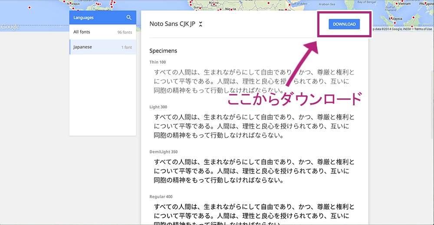Screen dimensions: 434x225
Task: Select All fonts in the language list
Action: [103, 32]
